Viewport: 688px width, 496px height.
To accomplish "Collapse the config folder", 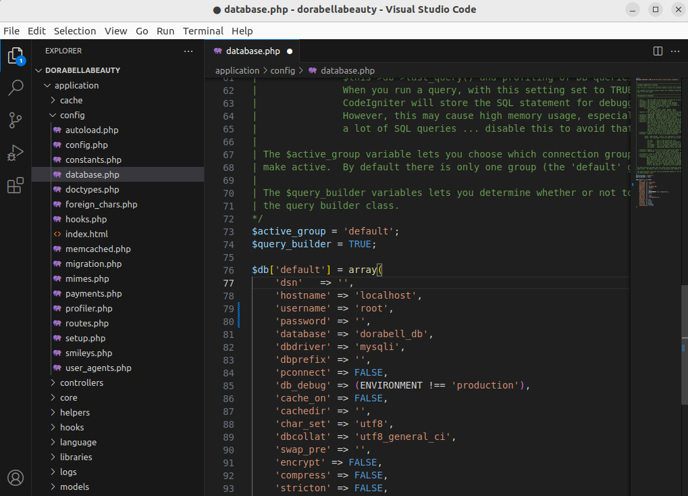I will pos(72,115).
